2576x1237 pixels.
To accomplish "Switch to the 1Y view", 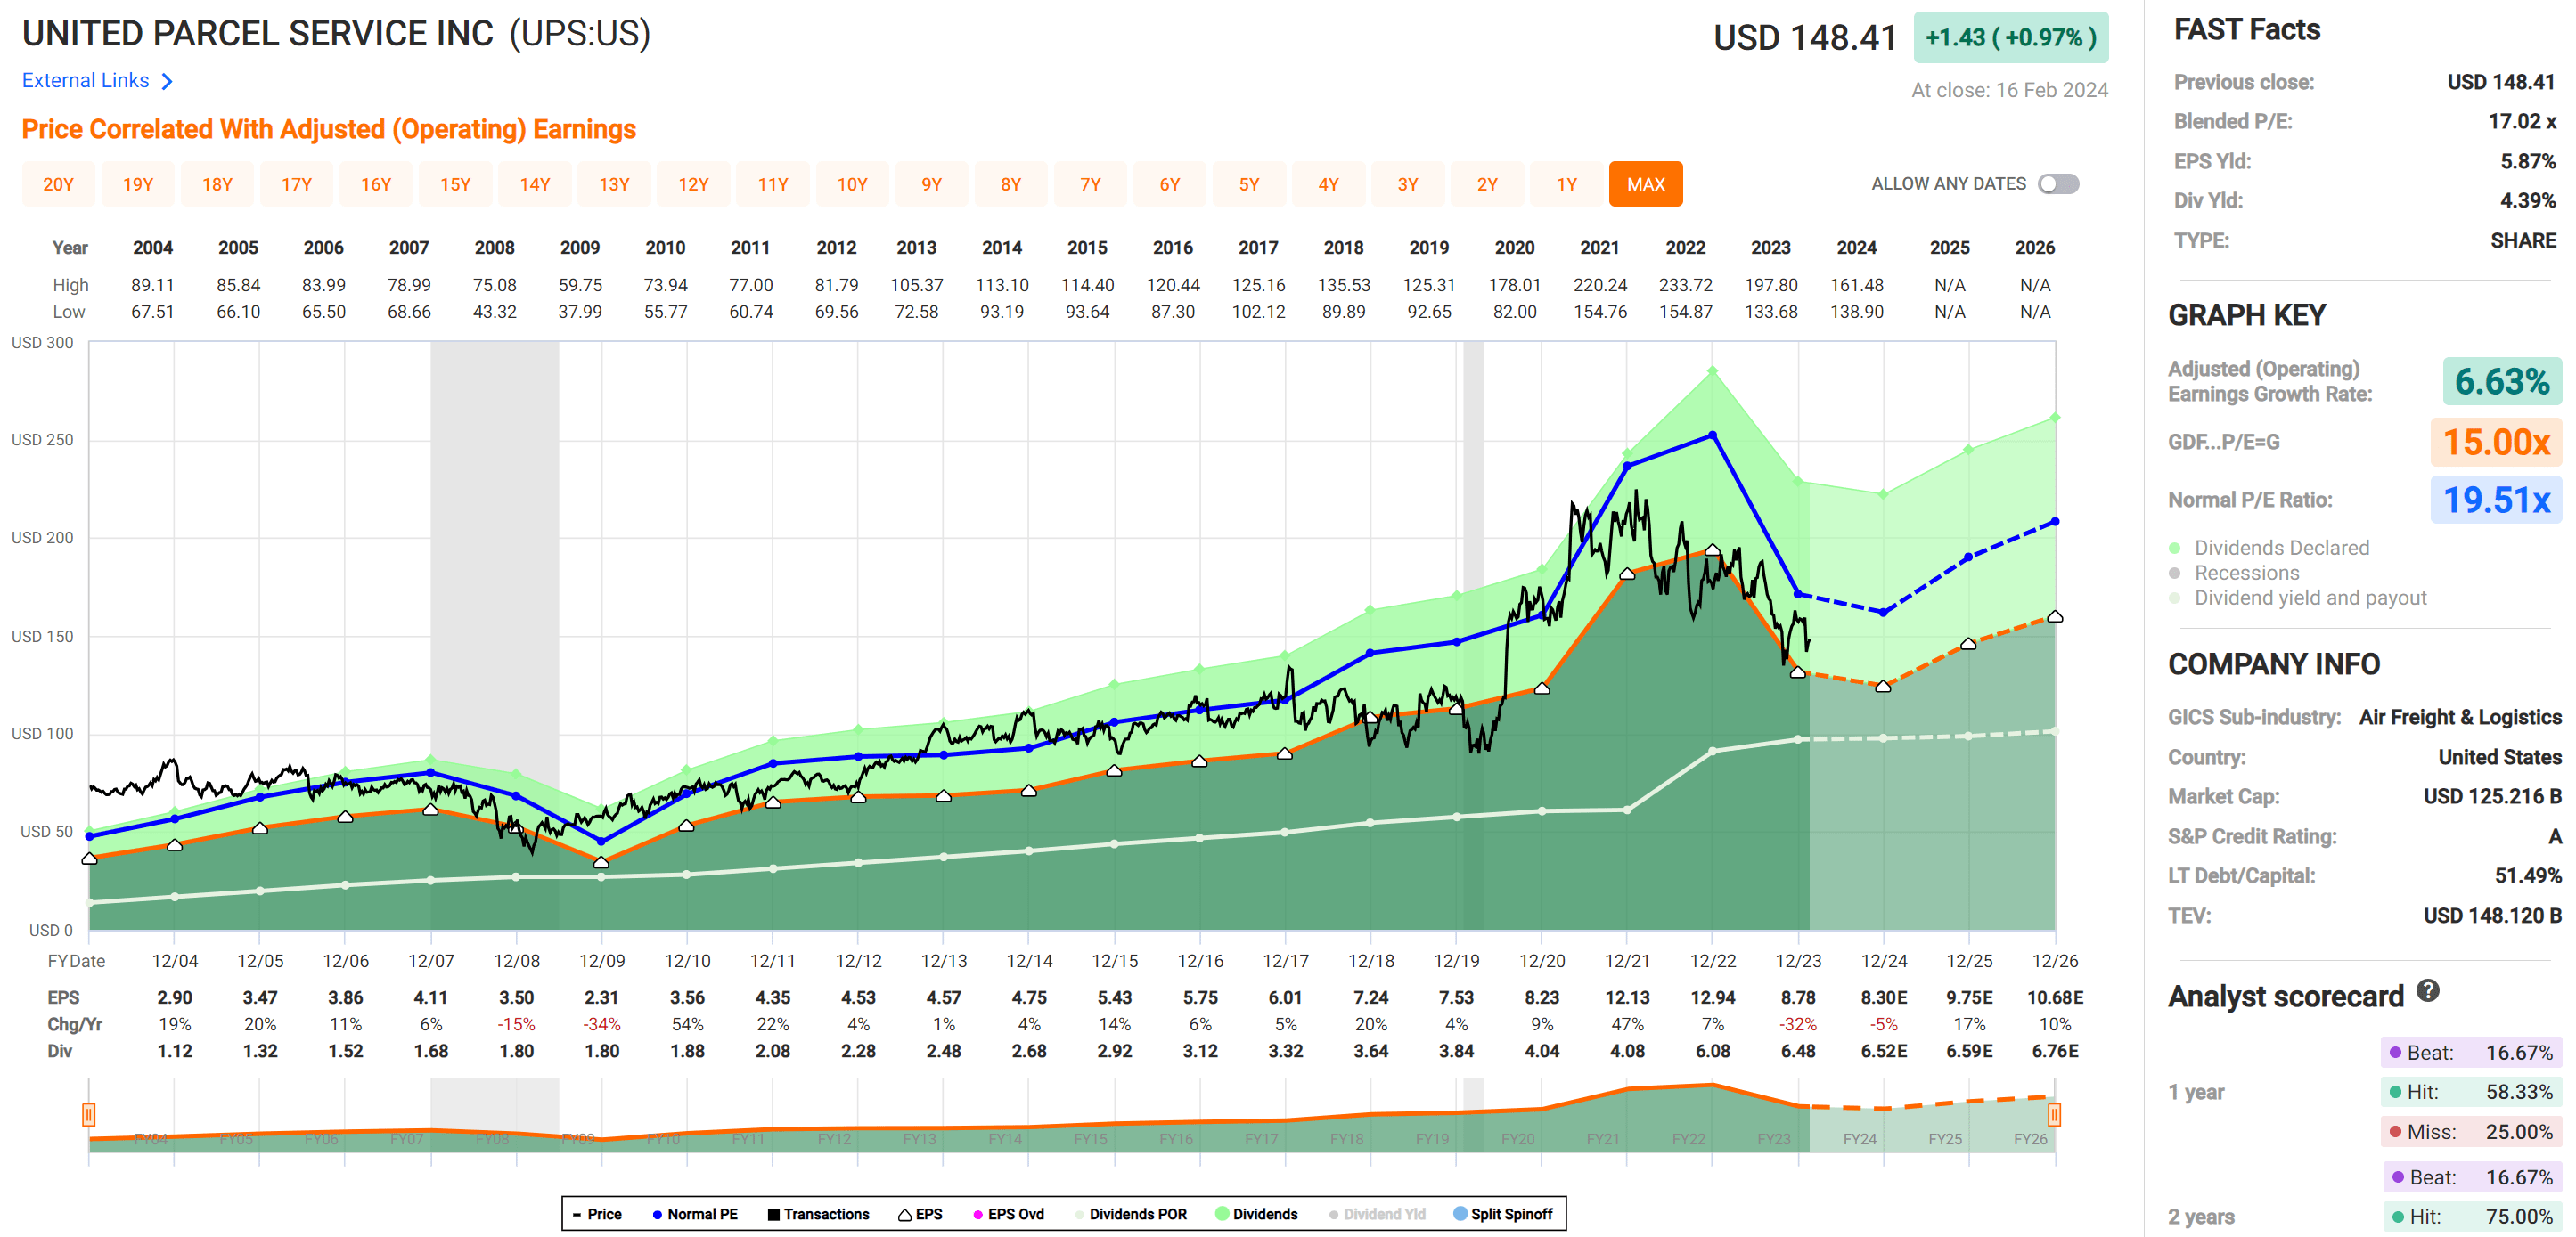I will (1566, 183).
